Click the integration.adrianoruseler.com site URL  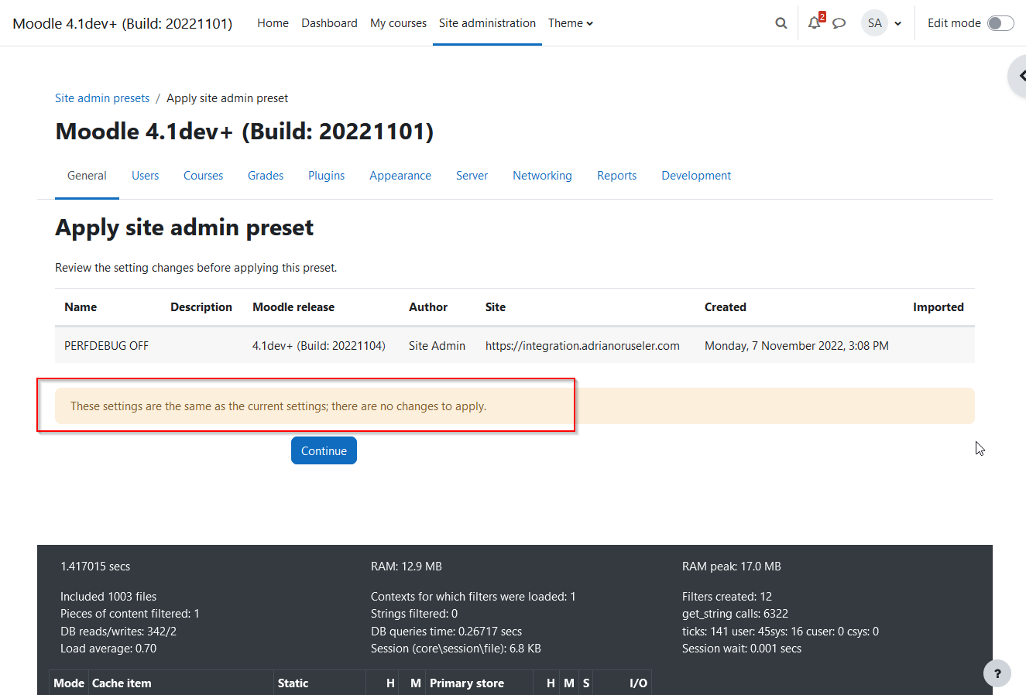click(x=582, y=346)
